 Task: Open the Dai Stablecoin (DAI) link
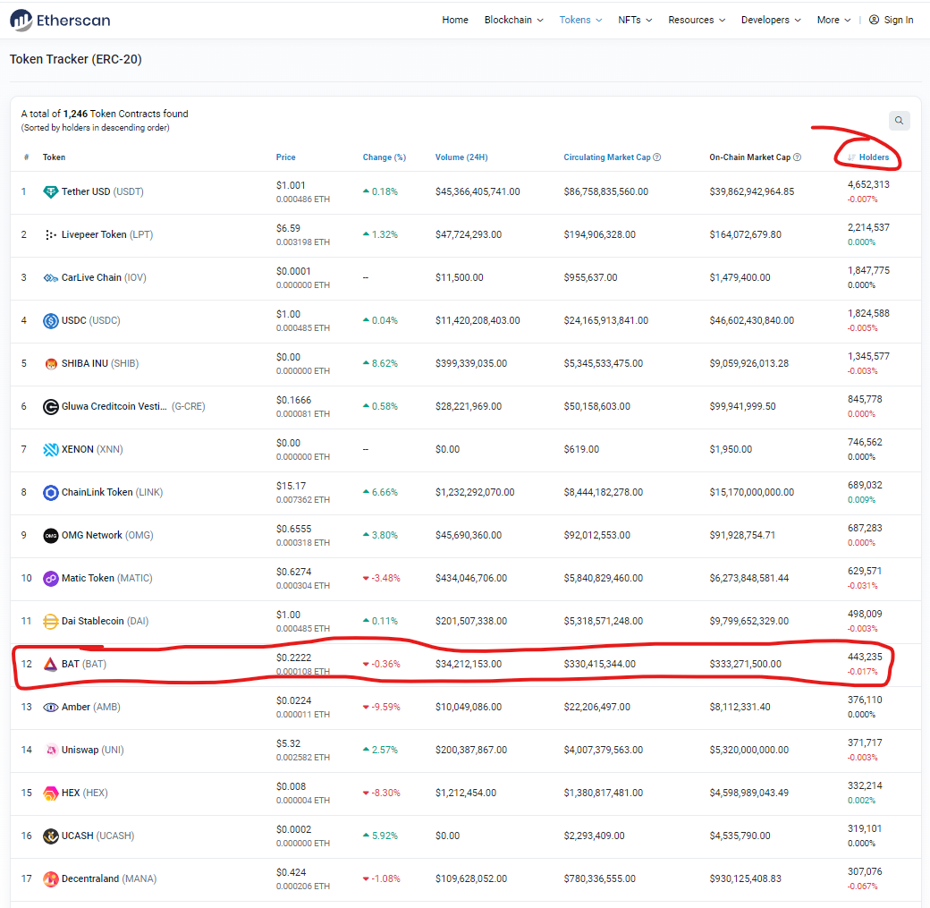click(x=105, y=622)
